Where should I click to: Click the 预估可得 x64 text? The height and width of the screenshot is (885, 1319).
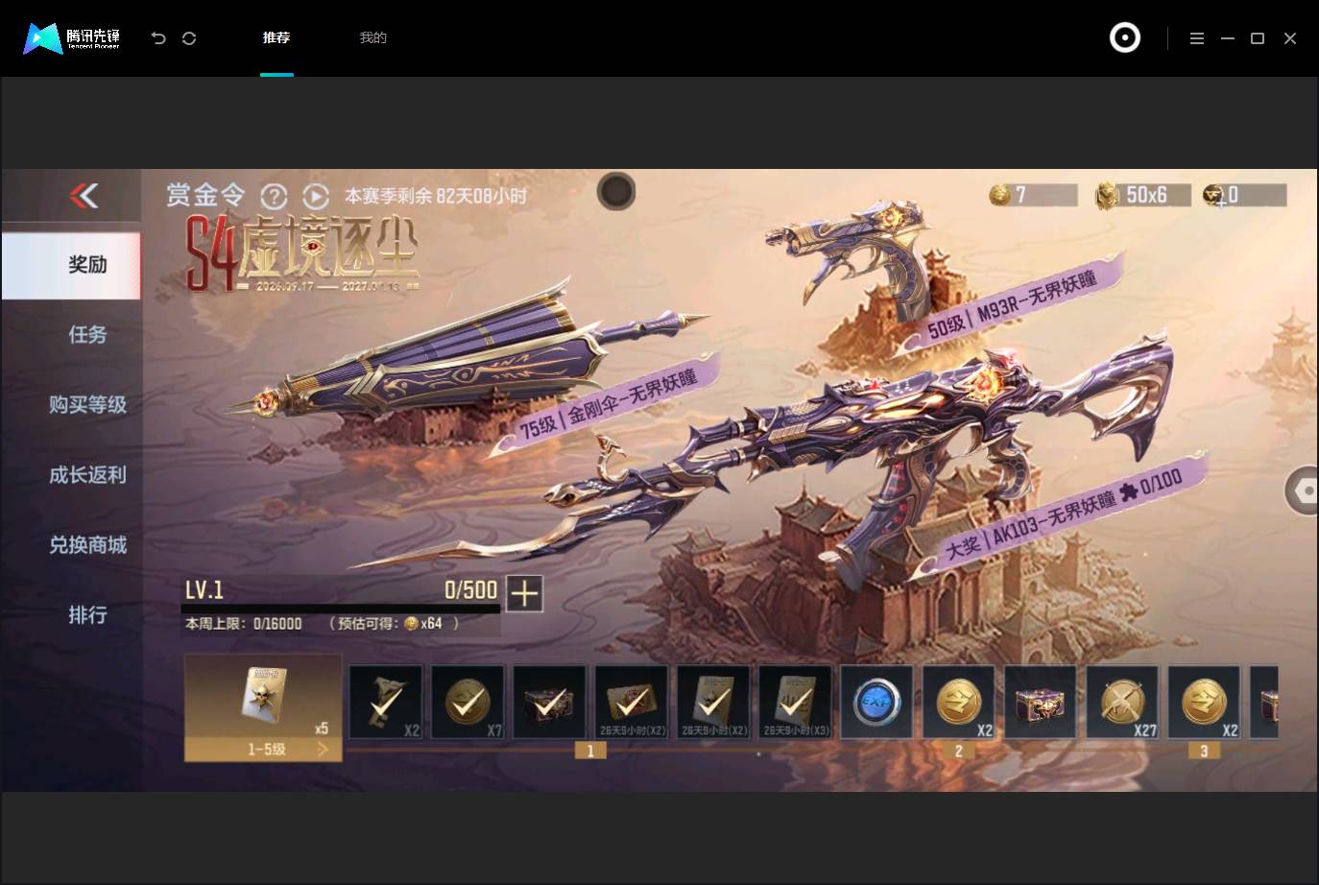[x=395, y=624]
